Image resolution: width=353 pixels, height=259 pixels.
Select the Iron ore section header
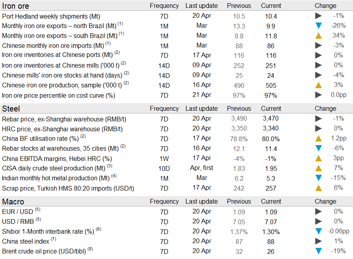coord(16,6)
